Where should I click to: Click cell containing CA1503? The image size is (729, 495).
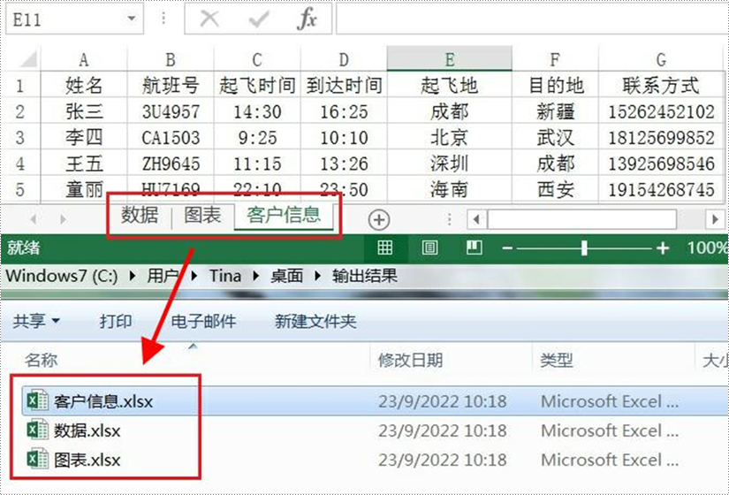coord(171,137)
